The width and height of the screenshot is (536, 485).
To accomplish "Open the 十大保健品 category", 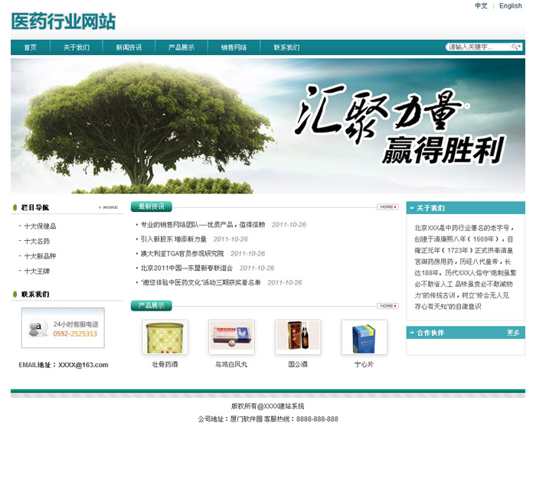I will 40,226.
